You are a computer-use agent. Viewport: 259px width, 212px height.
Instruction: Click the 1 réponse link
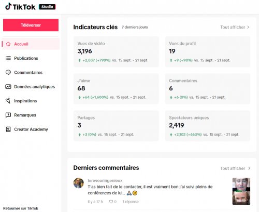coord(131,202)
